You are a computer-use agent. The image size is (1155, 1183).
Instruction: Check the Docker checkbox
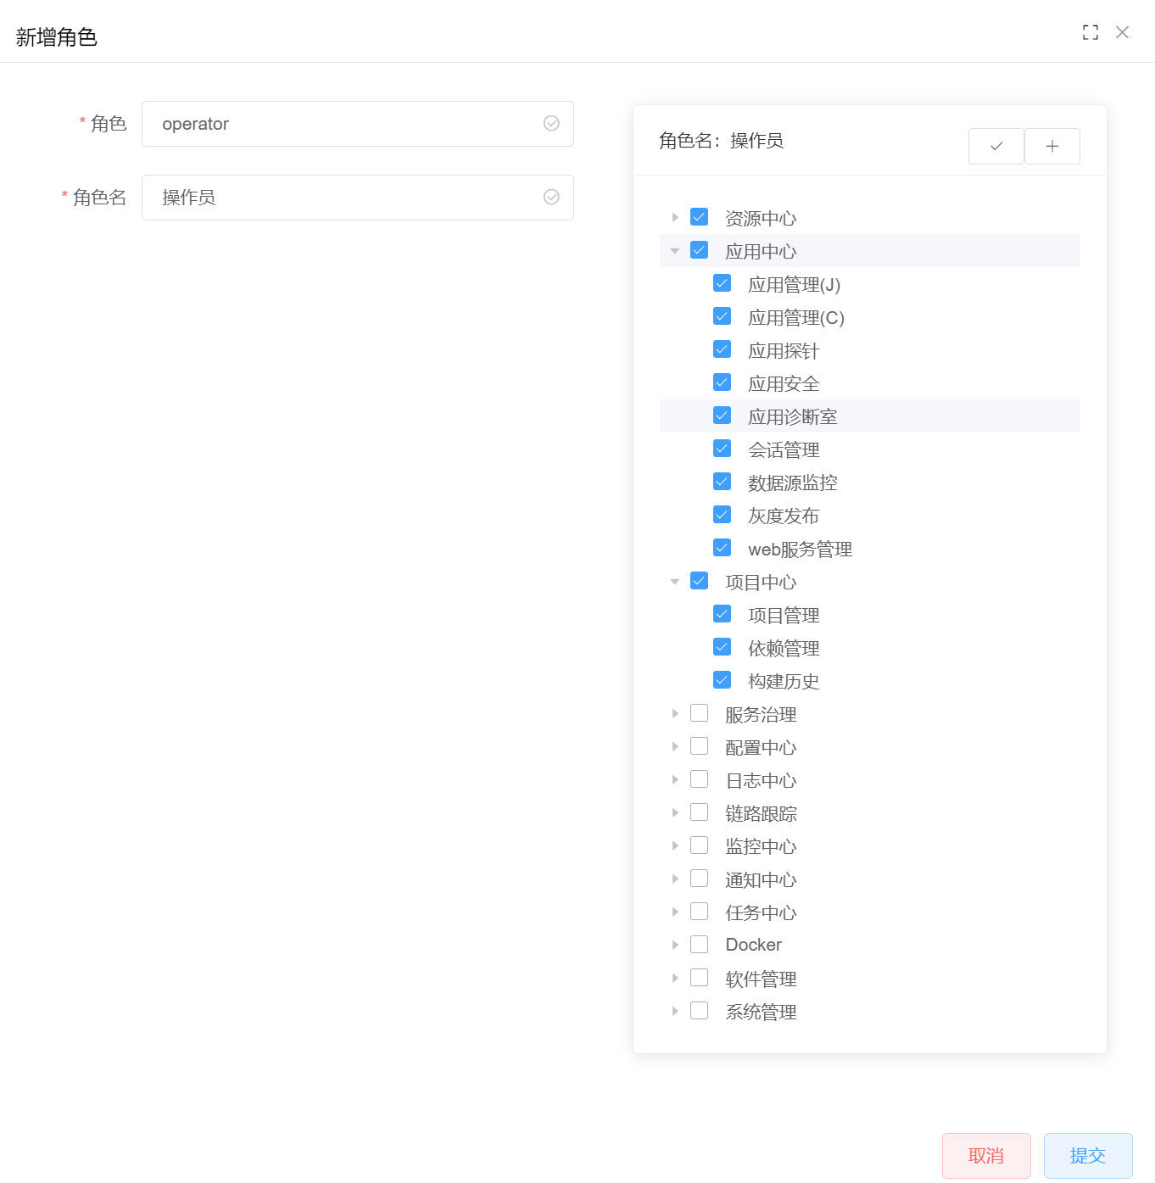pos(699,945)
